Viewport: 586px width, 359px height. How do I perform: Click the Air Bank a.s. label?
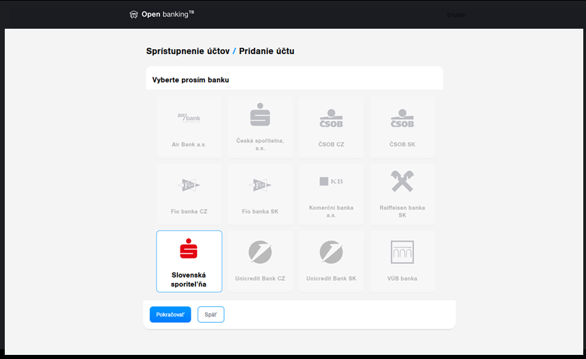point(189,144)
